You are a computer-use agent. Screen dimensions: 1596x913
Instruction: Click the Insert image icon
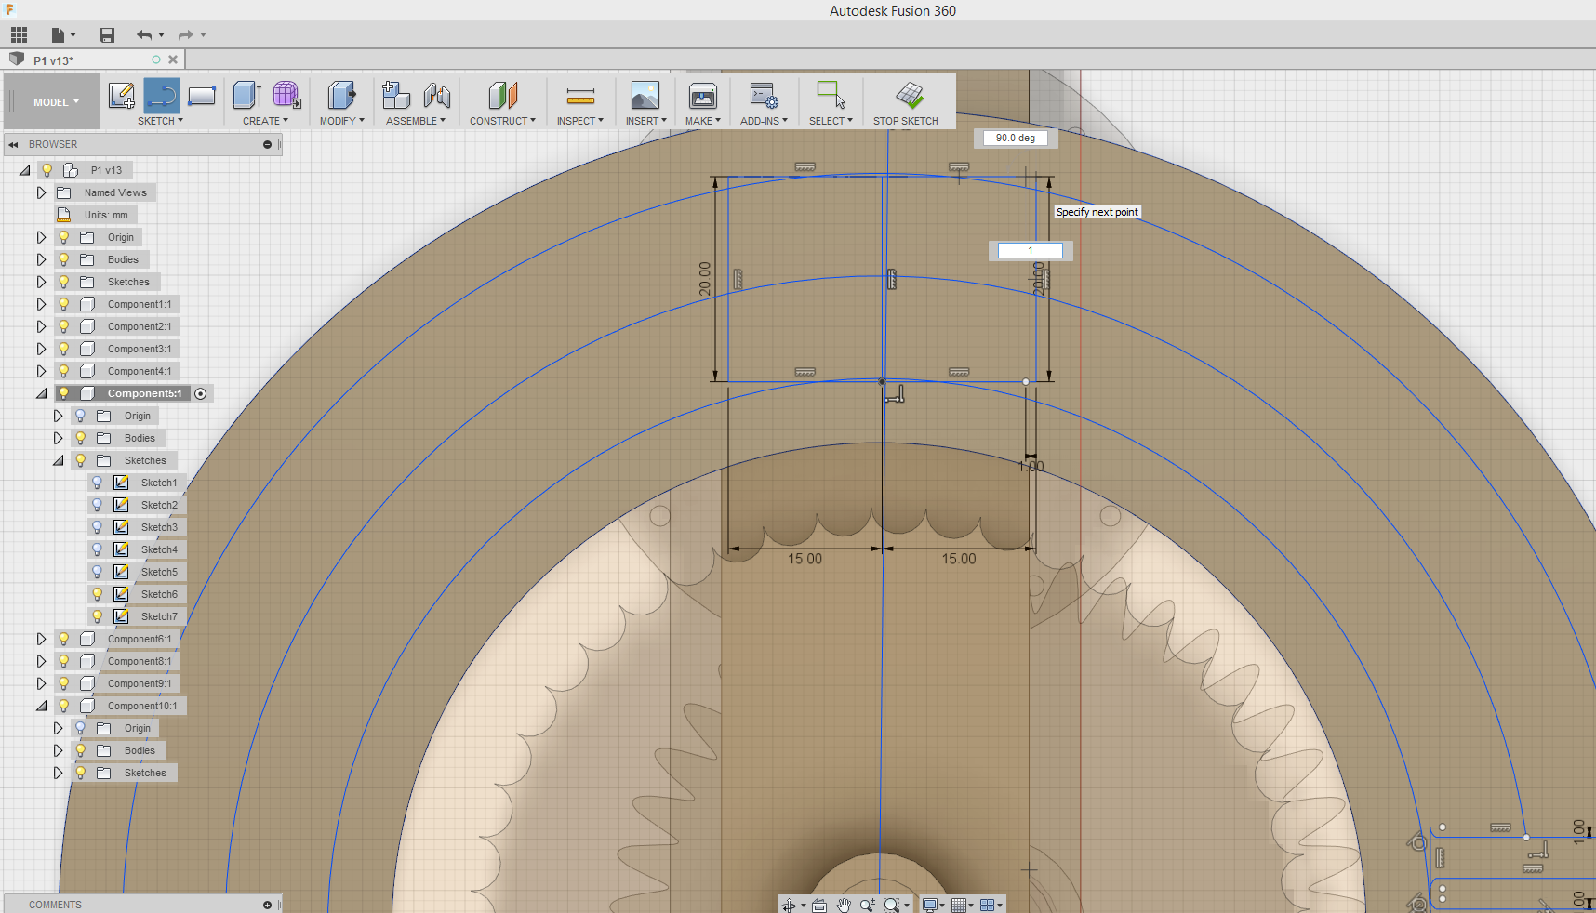click(x=645, y=96)
